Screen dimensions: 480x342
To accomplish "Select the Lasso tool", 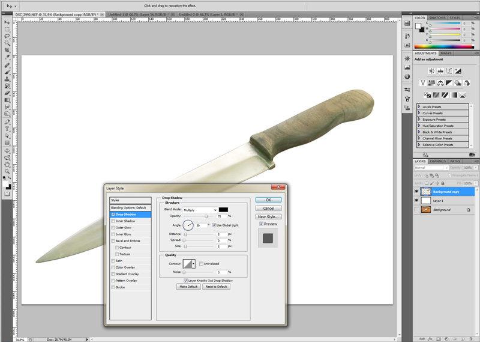I will pyautogui.click(x=7, y=36).
